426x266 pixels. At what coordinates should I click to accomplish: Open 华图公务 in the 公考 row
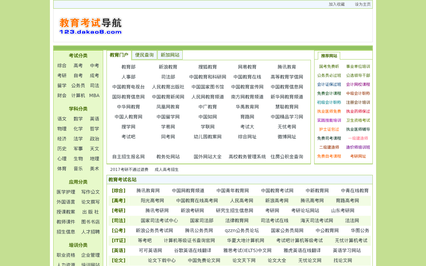360,231
